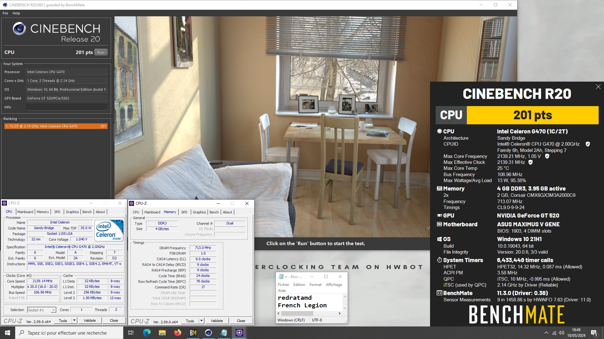The image size is (604, 339).
Task: Click the Run button next to CPU score
Action: 101,52
